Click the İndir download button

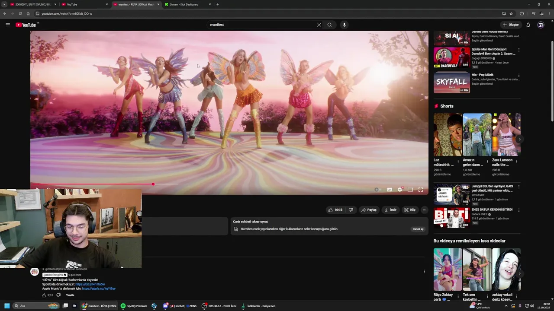coord(390,210)
